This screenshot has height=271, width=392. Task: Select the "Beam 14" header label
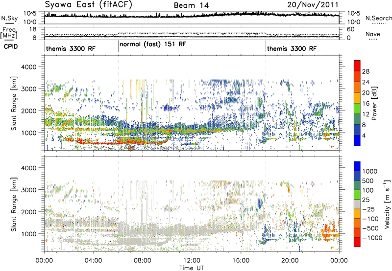click(191, 5)
